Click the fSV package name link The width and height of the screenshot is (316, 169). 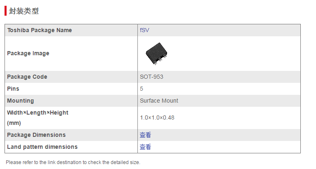coord(144,30)
